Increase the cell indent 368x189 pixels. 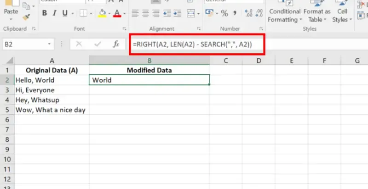pos(178,13)
